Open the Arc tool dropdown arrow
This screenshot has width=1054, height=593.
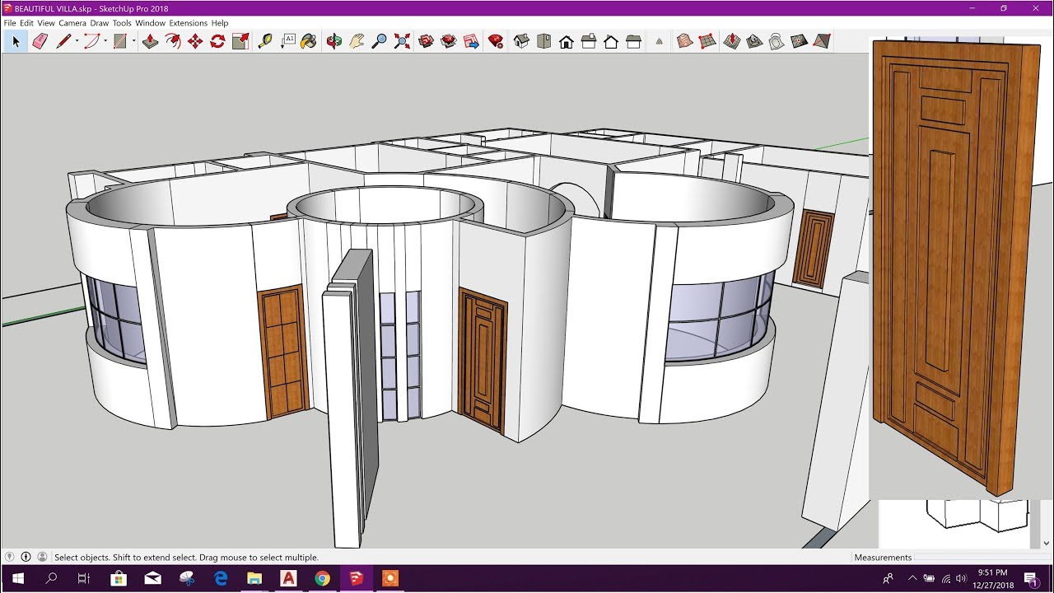105,41
